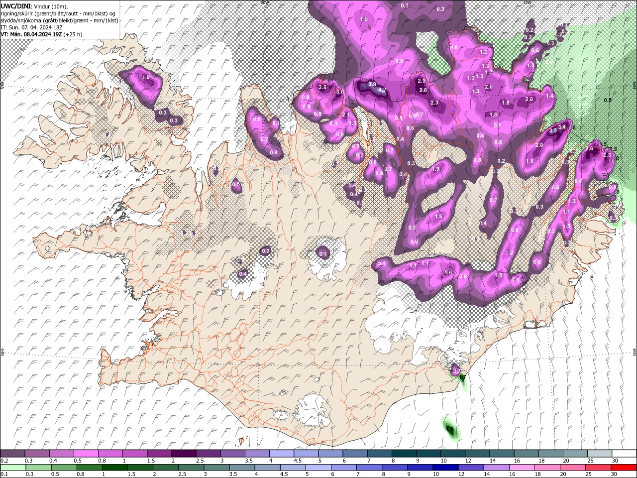637x478 pixels.
Task: Click the initial time 'IT: Sun. 07. 04. 2024 18Z'
Action: click(x=32, y=27)
